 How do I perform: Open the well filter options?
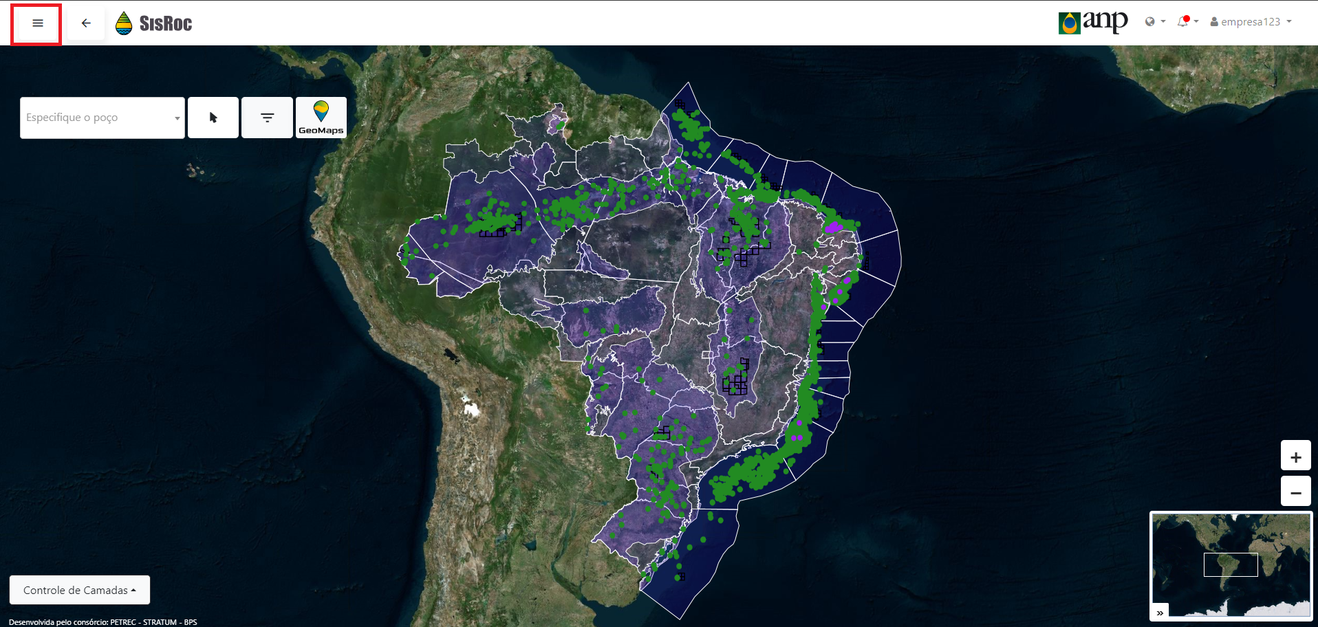point(267,118)
